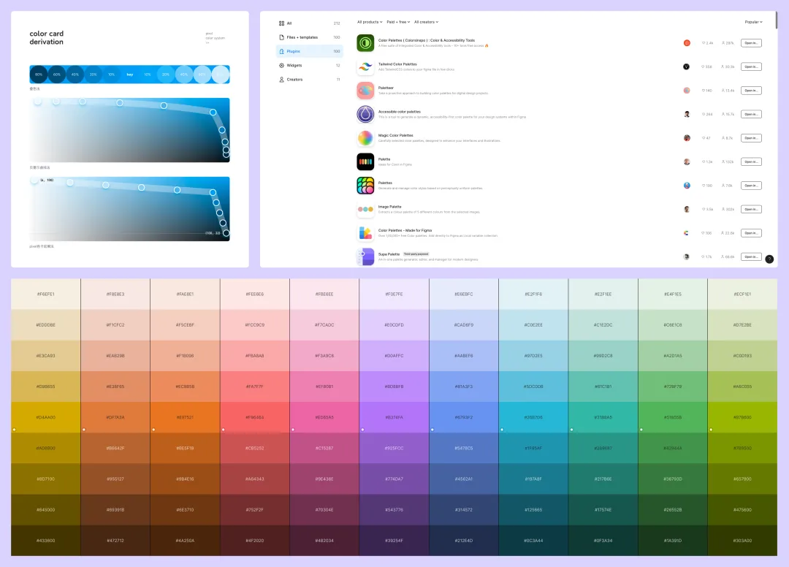Expand the All creators filter dropdown
The width and height of the screenshot is (789, 567).
pos(426,22)
